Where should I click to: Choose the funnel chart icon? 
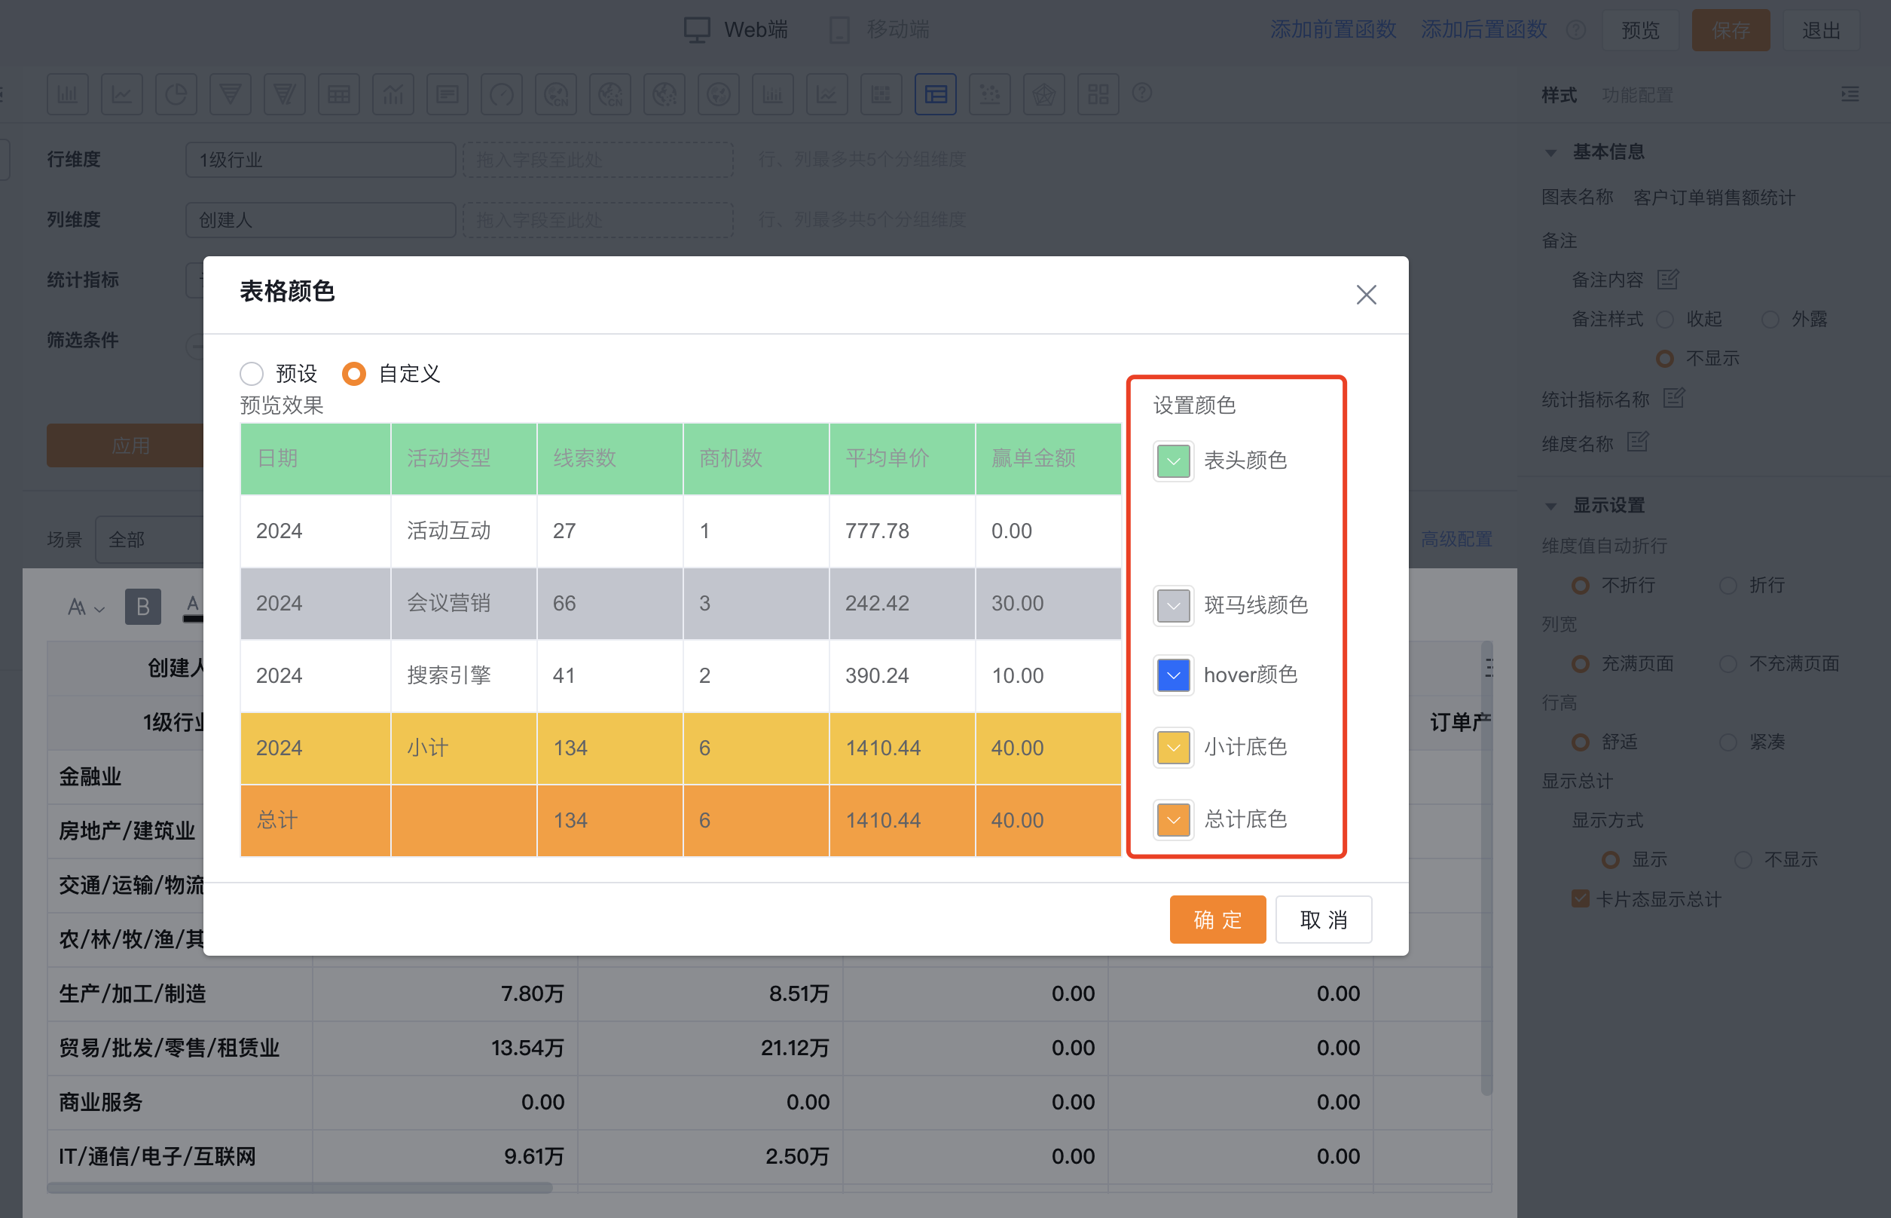pos(230,95)
